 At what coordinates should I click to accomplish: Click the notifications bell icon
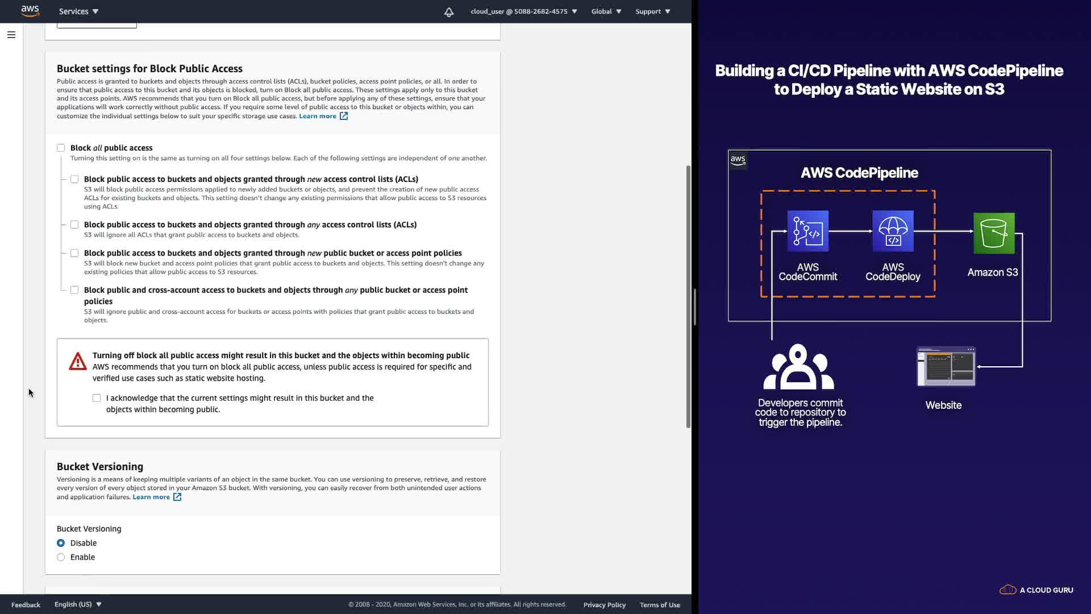tap(449, 12)
